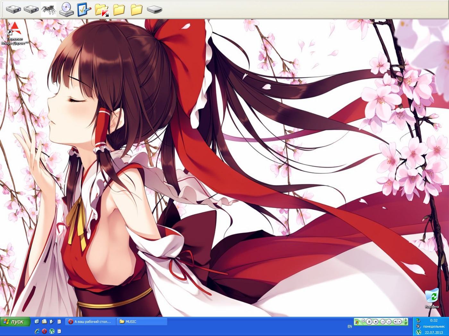The image size is (449, 336).
Task: Mute sound in the media player toolbar
Action: [396, 322]
